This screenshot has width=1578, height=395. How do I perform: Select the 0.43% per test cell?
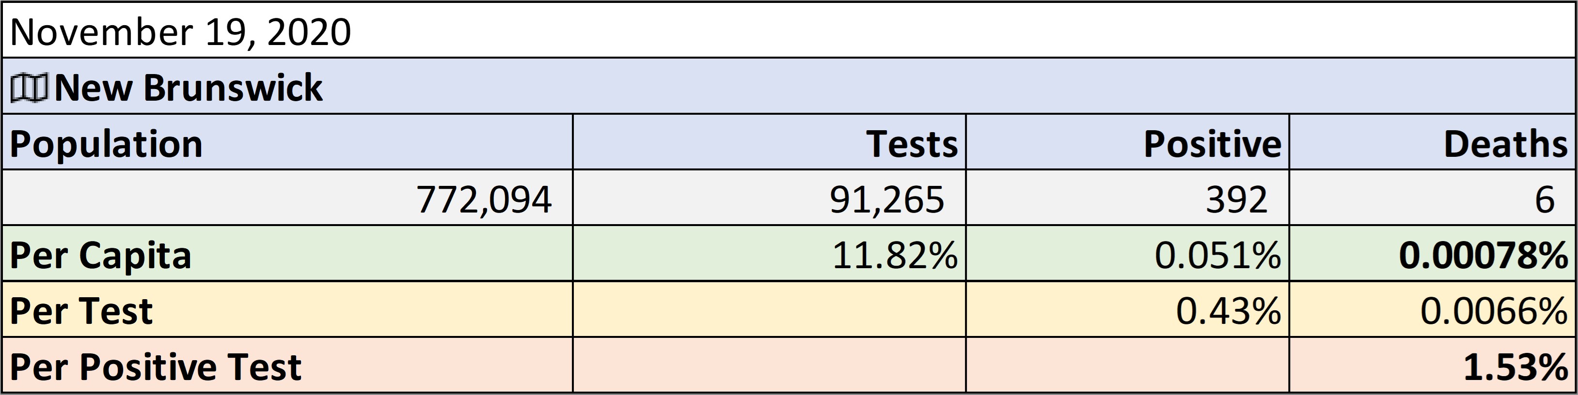[x=1128, y=309]
